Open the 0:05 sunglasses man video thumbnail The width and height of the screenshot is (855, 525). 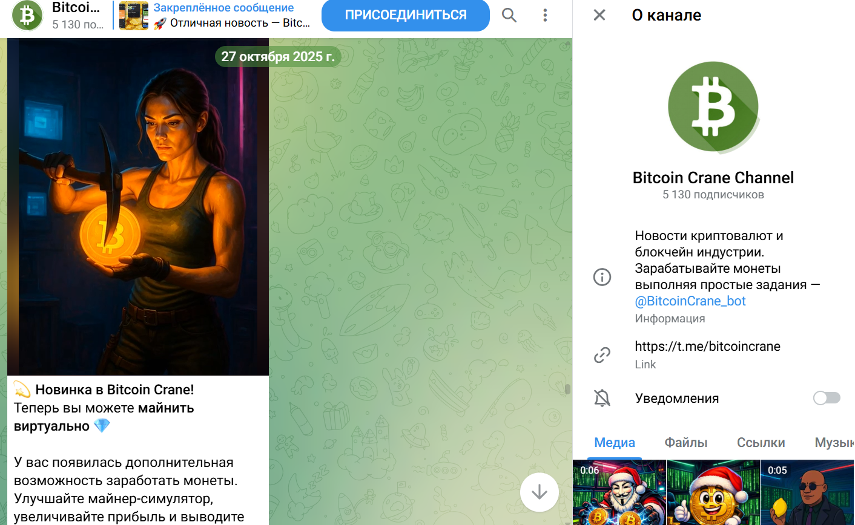[808, 492]
